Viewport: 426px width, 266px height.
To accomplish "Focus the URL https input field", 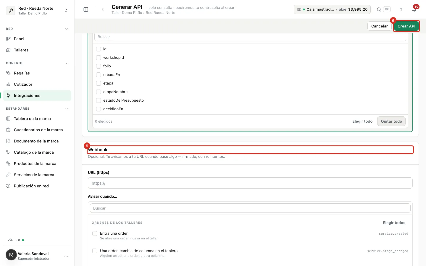I will (x=250, y=183).
